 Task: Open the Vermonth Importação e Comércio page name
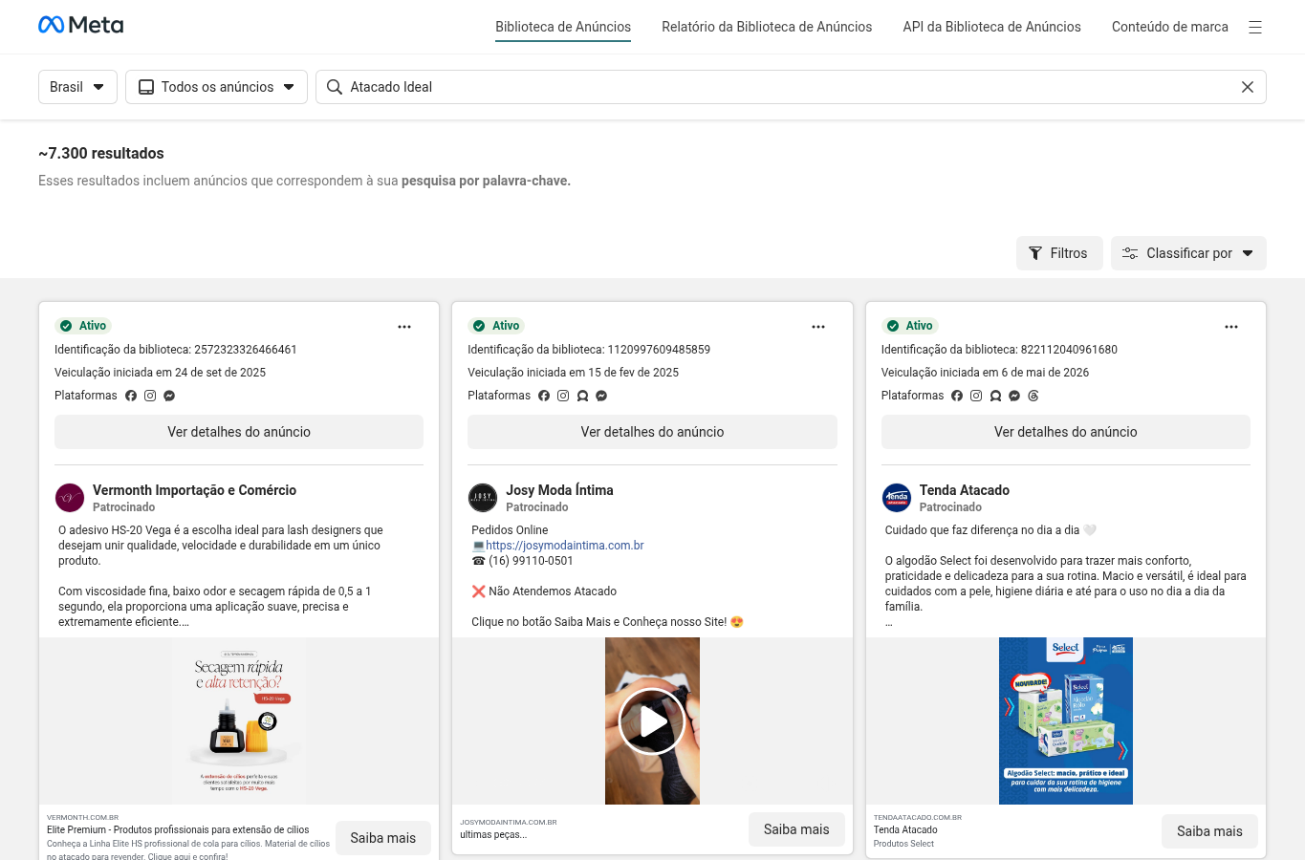tap(194, 490)
